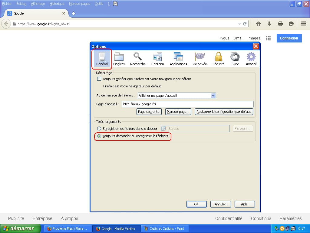Click the chat smiley toolbar icon
The width and height of the screenshot is (310, 233).
tap(291, 24)
